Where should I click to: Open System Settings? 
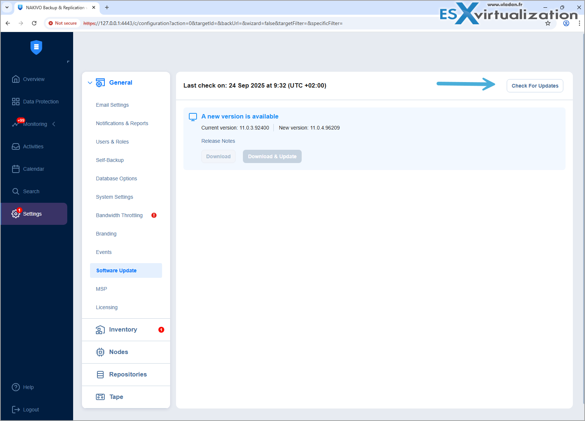tap(115, 197)
